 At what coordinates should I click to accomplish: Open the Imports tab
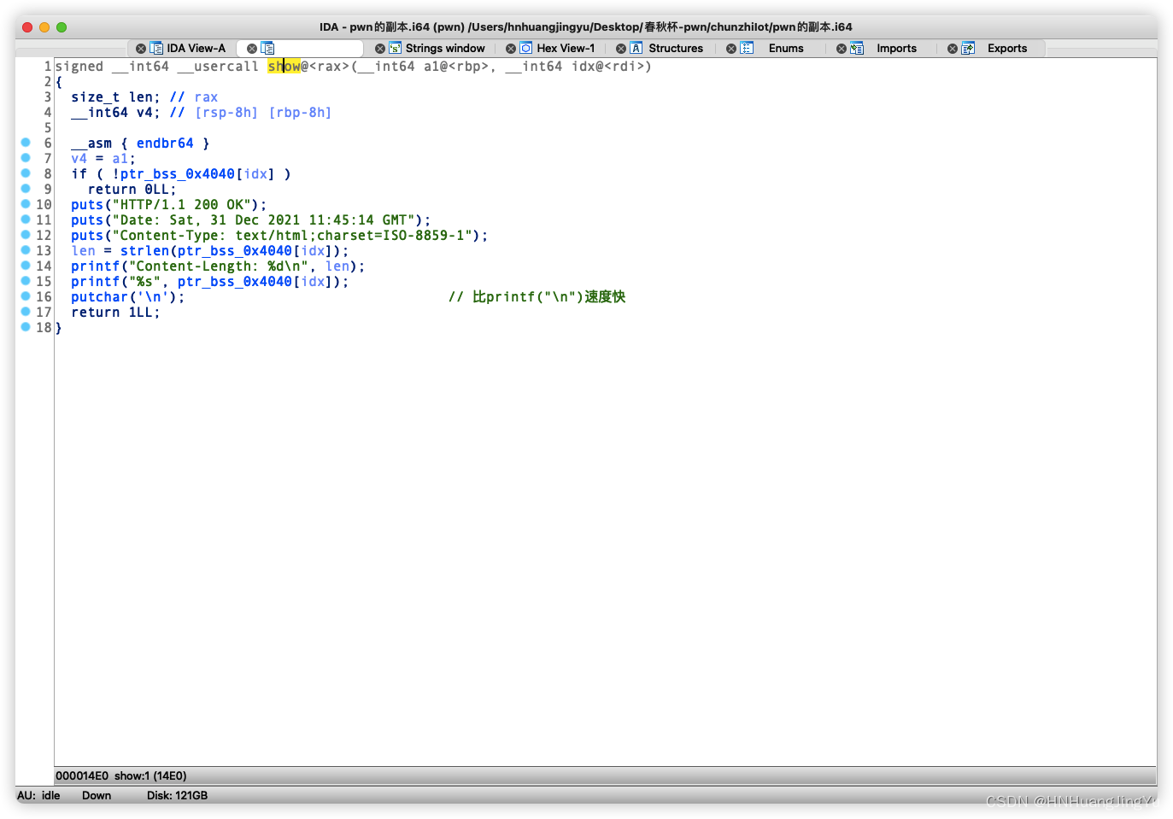coord(896,49)
